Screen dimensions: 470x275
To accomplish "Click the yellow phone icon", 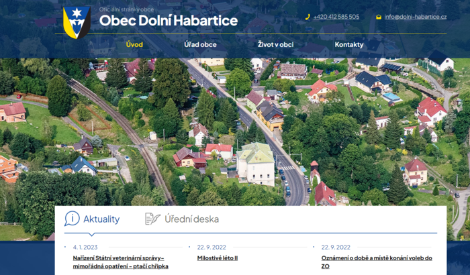I will pyautogui.click(x=308, y=17).
